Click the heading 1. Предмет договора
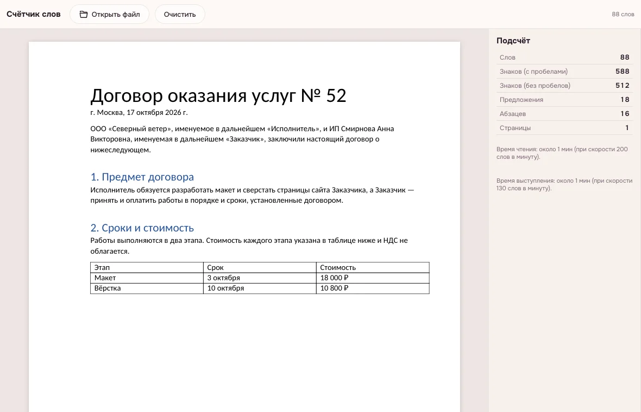This screenshot has width=641, height=412. coord(142,177)
